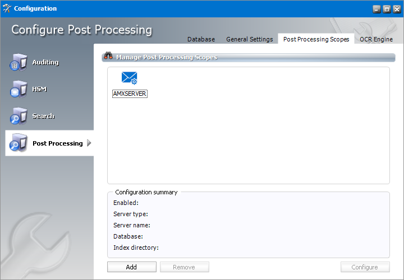
Task: Click the Configure button
Action: [365, 267]
